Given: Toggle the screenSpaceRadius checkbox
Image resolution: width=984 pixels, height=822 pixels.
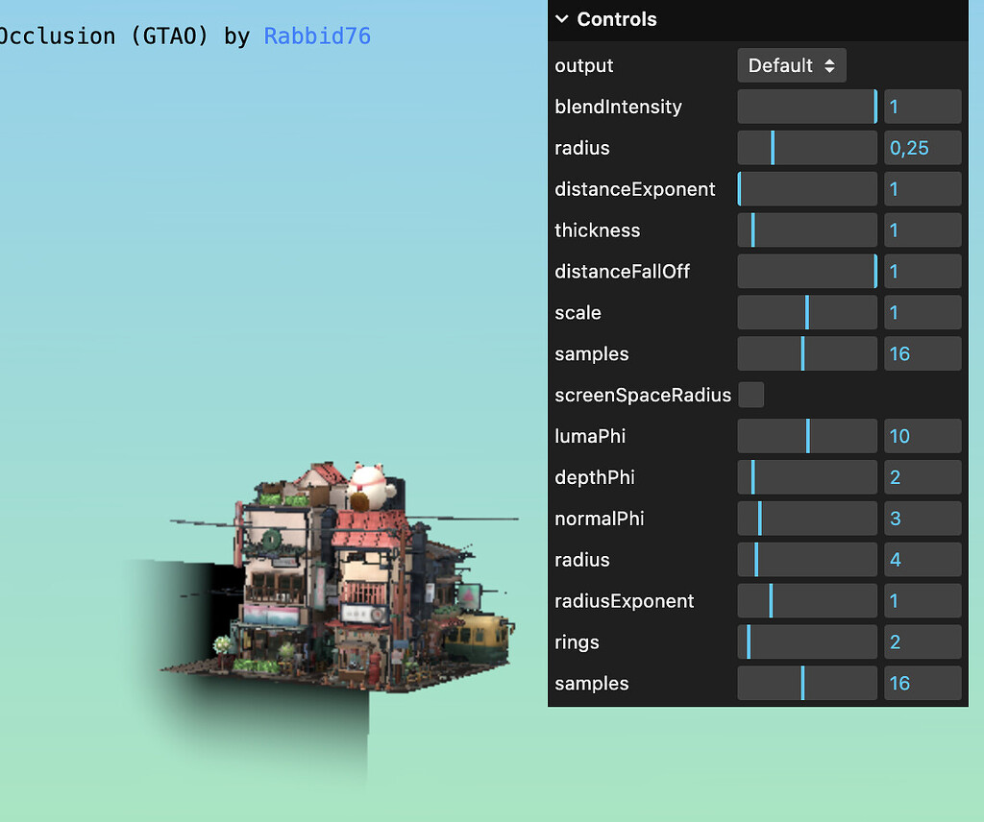Looking at the screenshot, I should (x=750, y=395).
